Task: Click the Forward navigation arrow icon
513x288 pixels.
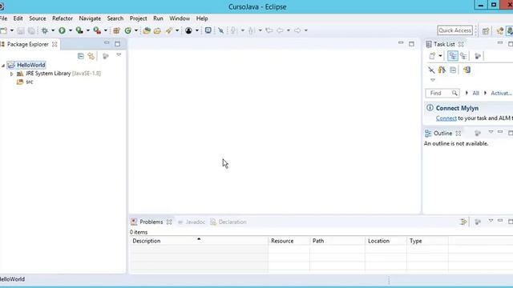Action: tap(297, 30)
